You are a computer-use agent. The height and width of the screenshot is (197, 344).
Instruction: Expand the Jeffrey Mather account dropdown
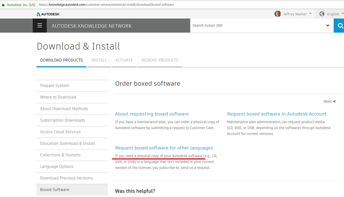tap(311, 13)
